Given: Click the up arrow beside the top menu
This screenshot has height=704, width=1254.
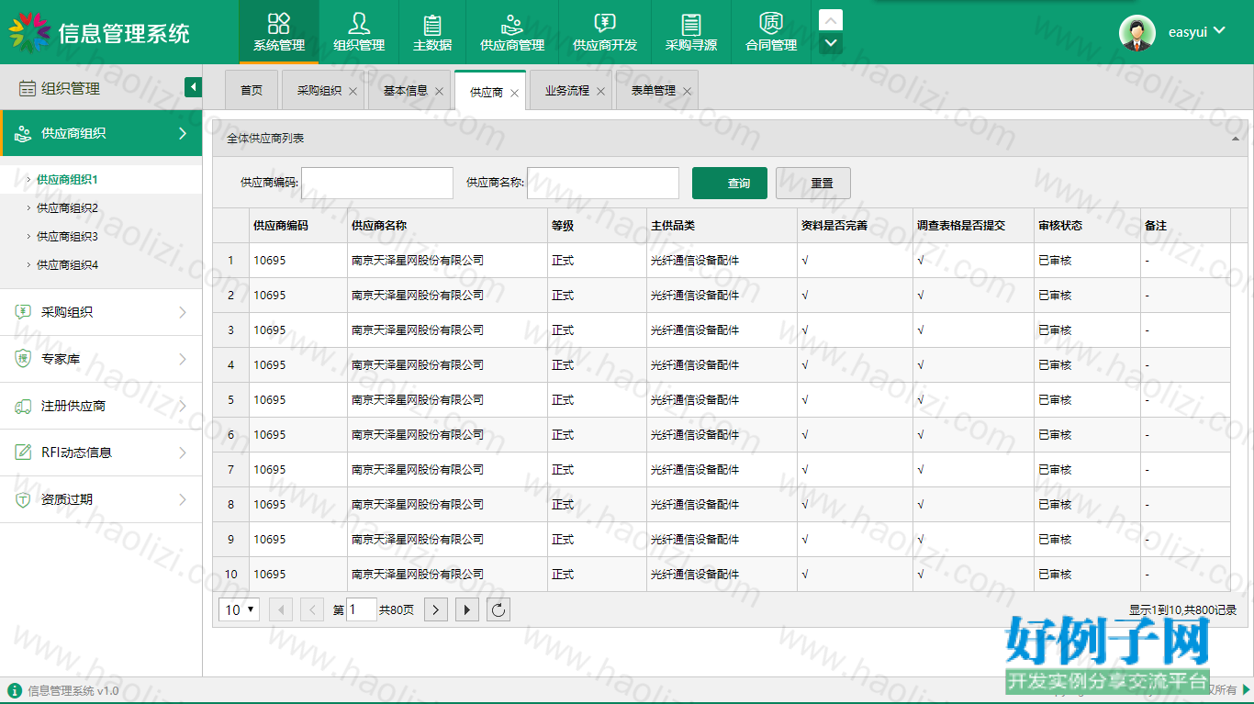Looking at the screenshot, I should (x=831, y=20).
